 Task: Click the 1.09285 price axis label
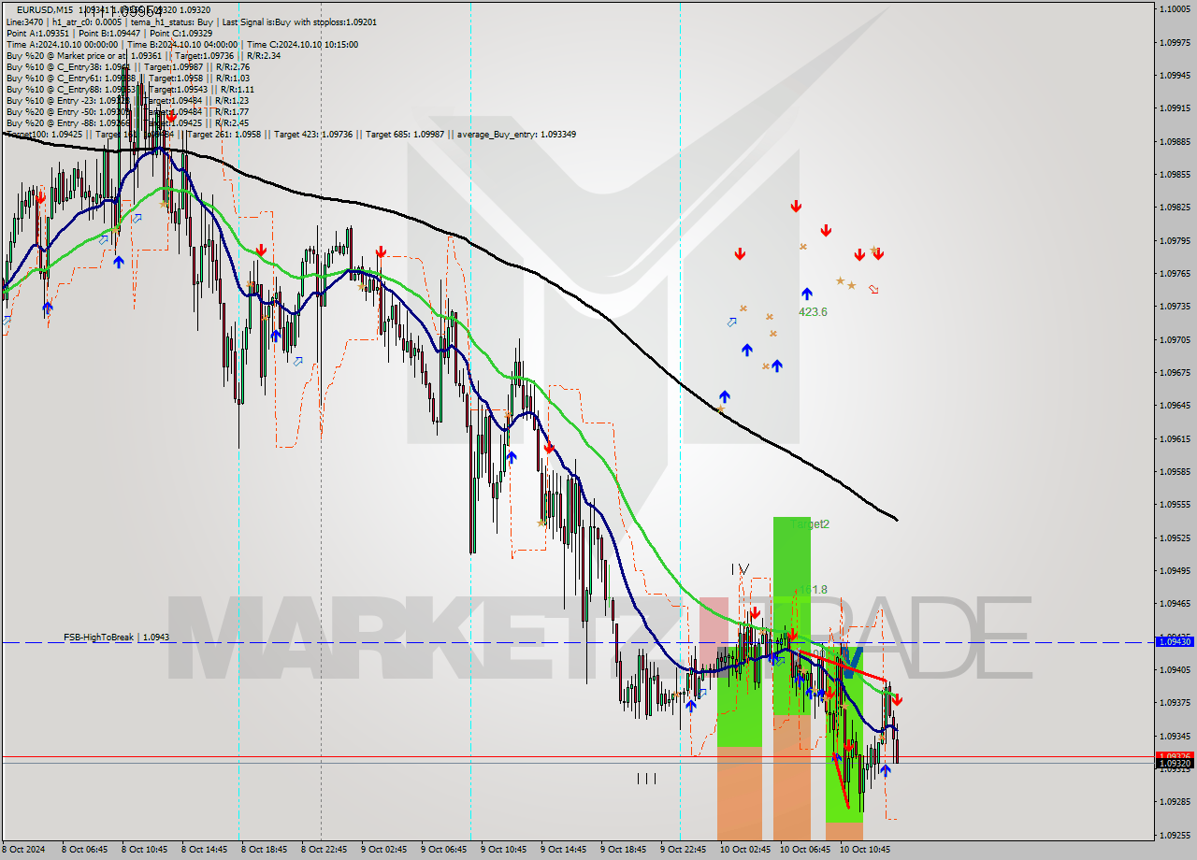(1175, 801)
